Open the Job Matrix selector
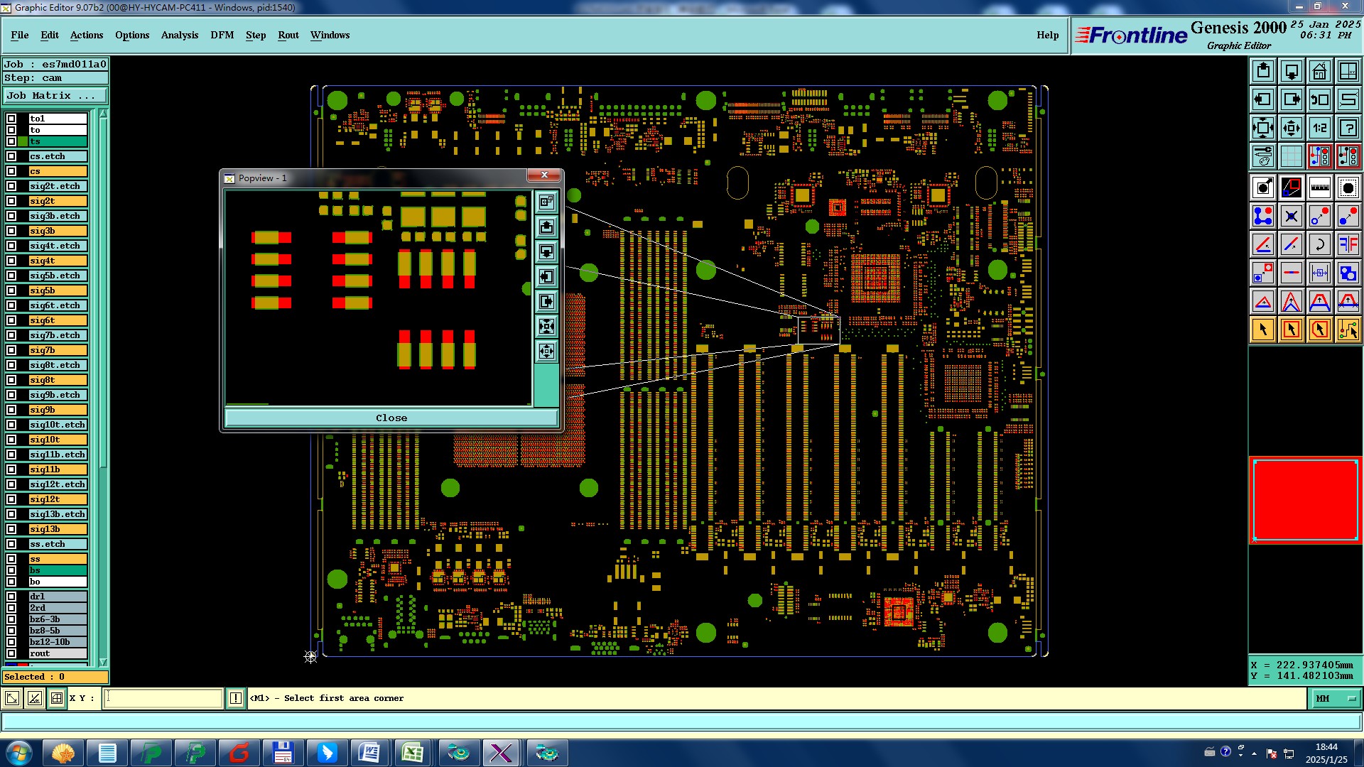 click(x=55, y=95)
